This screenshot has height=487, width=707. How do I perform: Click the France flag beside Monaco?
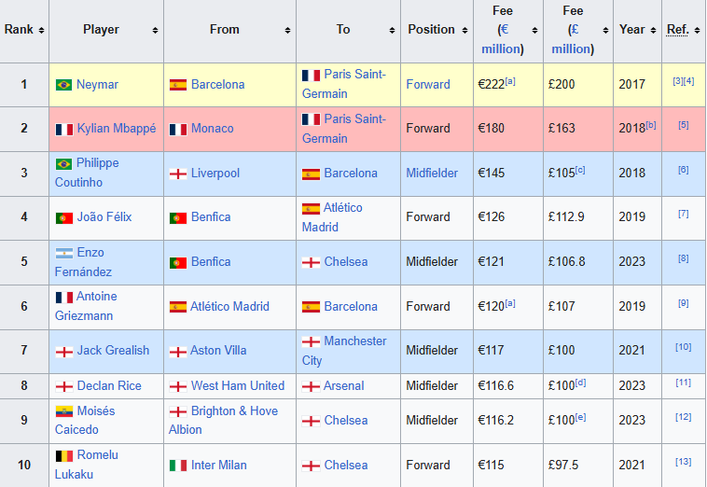(177, 129)
